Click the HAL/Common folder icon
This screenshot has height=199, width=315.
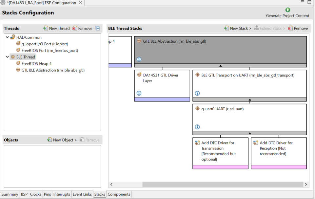pos(13,37)
